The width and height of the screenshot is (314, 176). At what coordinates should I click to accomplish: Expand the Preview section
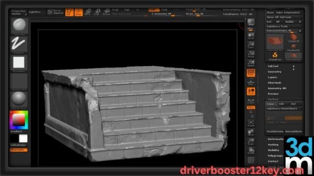273,94
